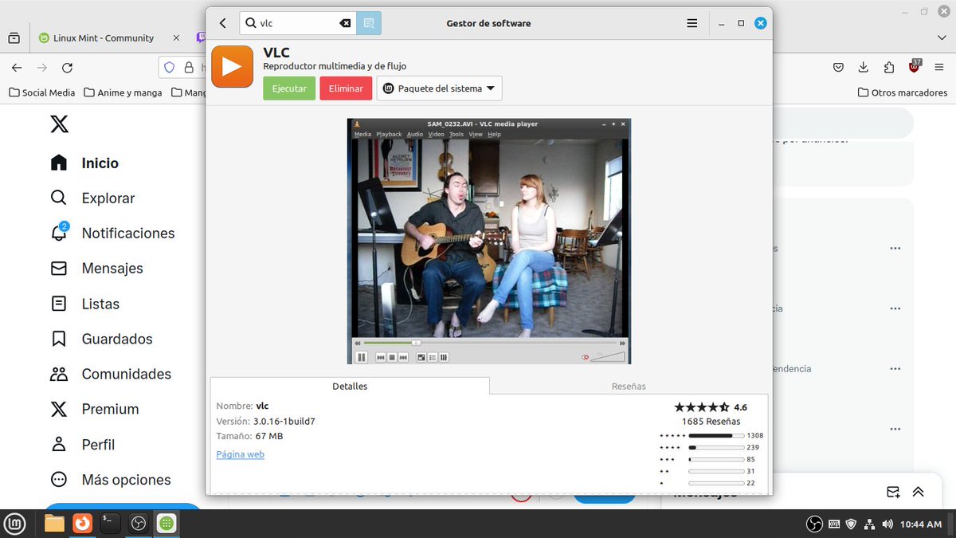Viewport: 956px width, 538px height.
Task: Open Explorar in the X sidebar
Action: (92, 198)
